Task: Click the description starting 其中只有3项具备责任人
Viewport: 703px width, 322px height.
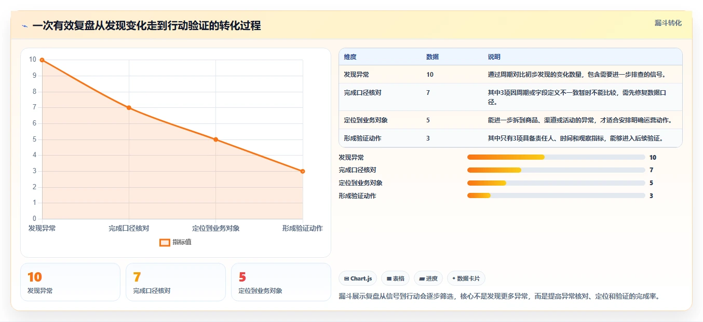Action: (576, 138)
